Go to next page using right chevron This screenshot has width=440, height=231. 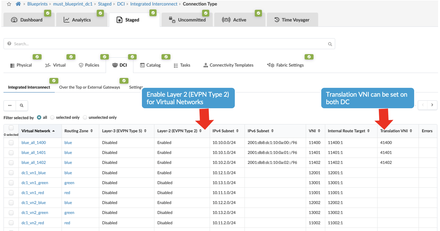pyautogui.click(x=432, y=105)
